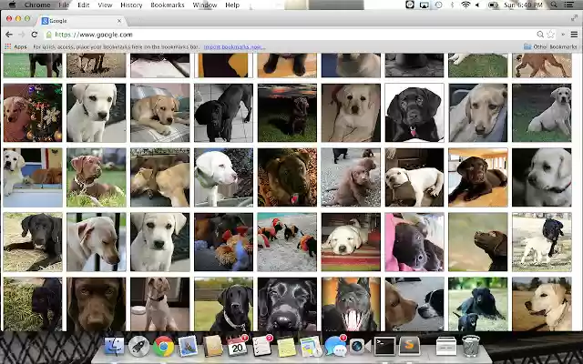This screenshot has width=583, height=364.
Task: Open the Apple menu
Action: point(12,5)
